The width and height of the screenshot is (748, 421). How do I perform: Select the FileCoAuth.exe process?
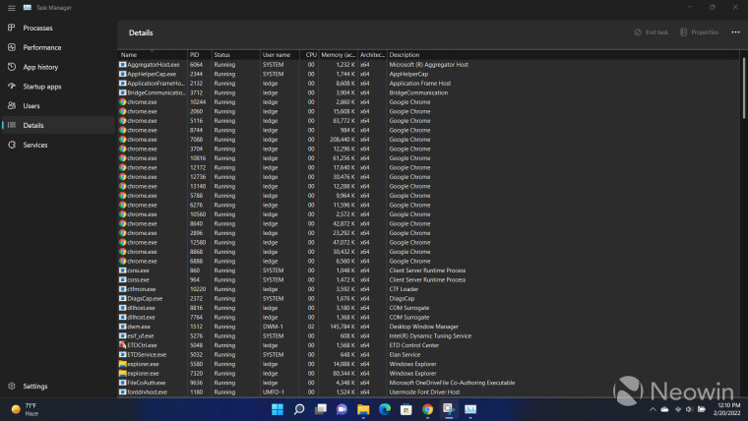pyautogui.click(x=428, y=383)
